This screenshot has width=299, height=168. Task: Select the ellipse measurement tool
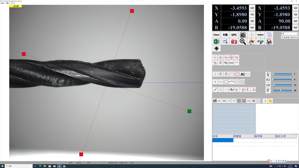coord(237,82)
